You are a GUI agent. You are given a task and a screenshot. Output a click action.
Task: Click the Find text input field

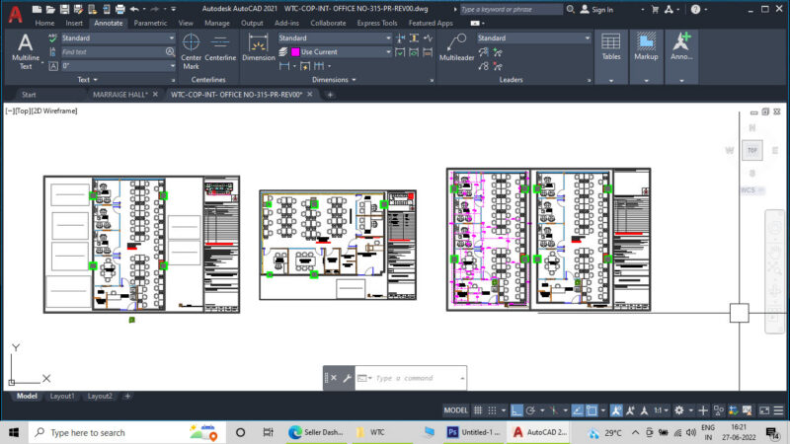[x=113, y=52]
